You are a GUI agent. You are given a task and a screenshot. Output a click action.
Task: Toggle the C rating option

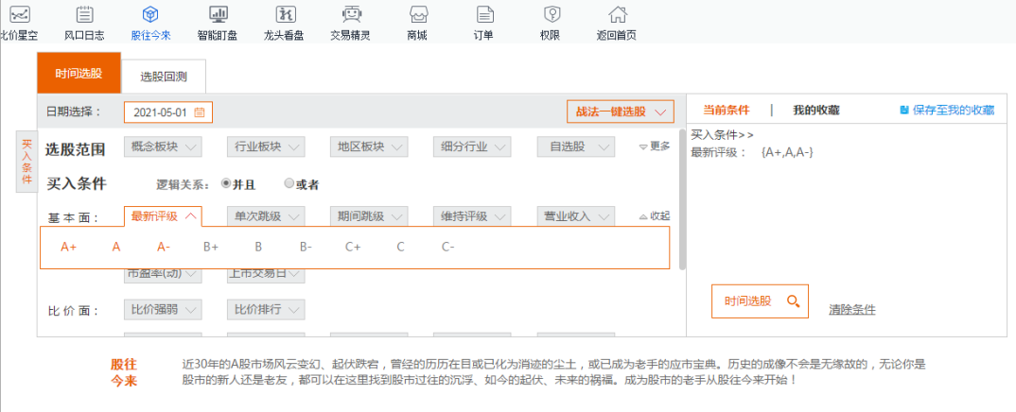click(400, 247)
